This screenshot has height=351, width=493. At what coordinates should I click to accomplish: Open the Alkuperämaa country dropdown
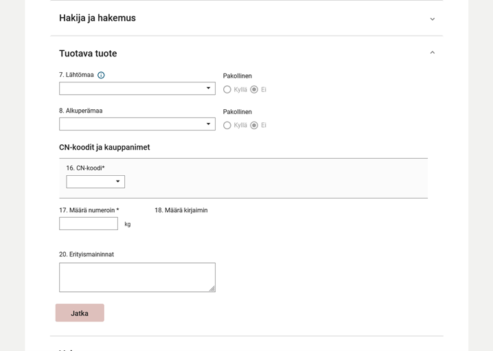coord(137,124)
